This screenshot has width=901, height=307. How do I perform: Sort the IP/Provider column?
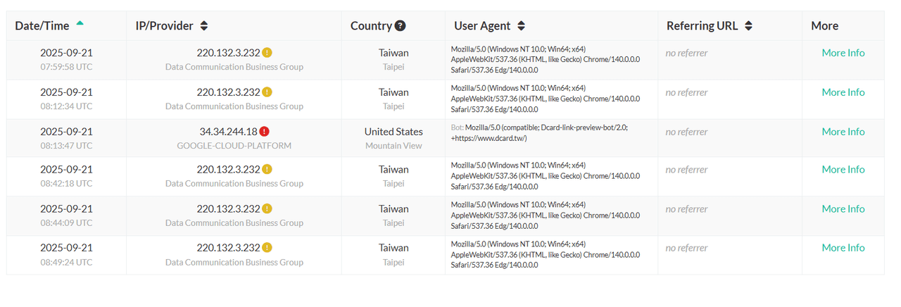[x=204, y=26]
